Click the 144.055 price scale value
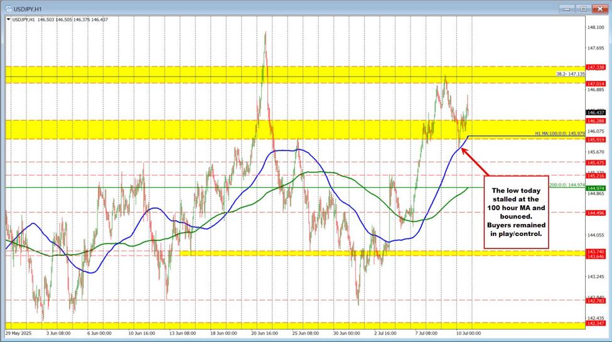Image resolution: width=612 pixels, height=342 pixels. [596, 235]
